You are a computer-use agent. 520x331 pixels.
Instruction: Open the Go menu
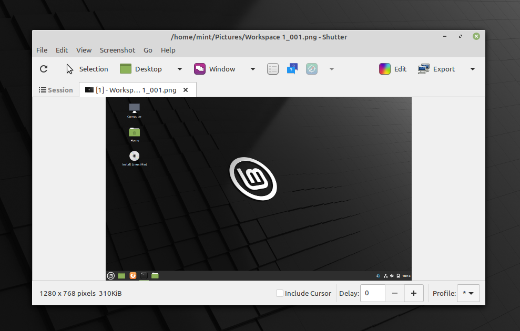(x=148, y=50)
